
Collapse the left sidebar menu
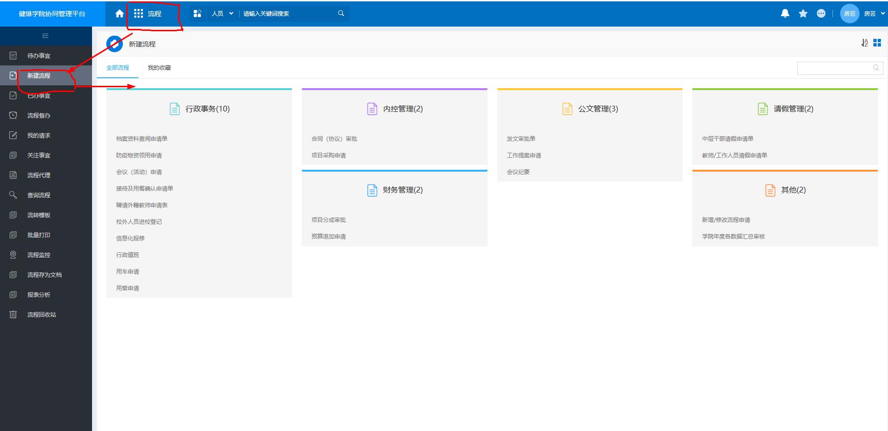(x=46, y=36)
